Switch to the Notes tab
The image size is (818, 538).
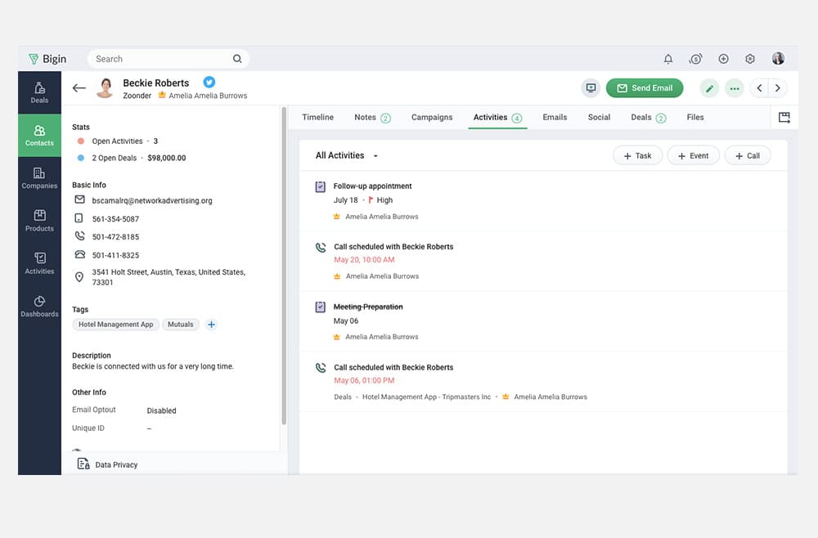coord(372,117)
